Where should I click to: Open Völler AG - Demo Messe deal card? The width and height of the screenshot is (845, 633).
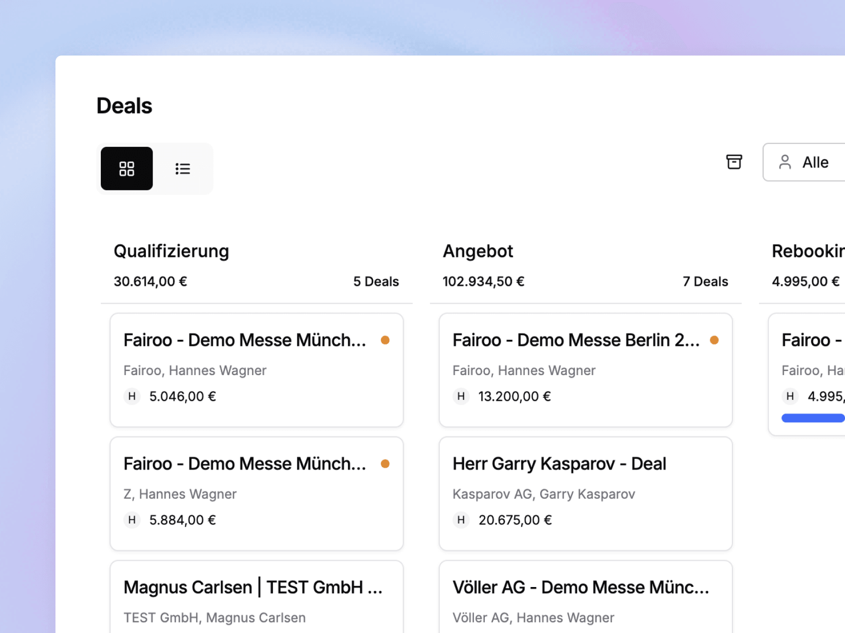586,597
